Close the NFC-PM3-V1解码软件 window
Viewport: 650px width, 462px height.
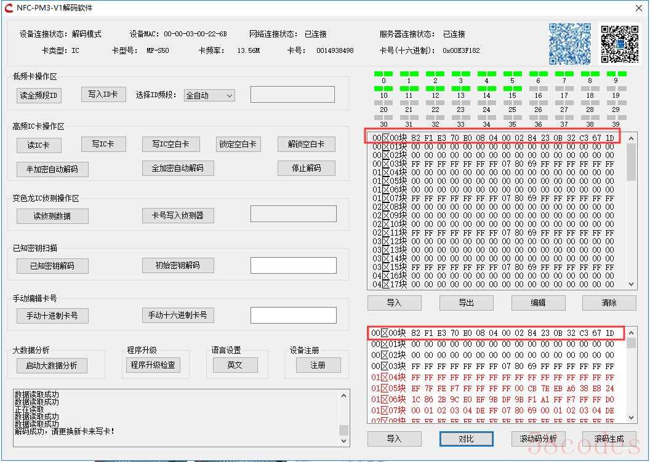coord(639,8)
